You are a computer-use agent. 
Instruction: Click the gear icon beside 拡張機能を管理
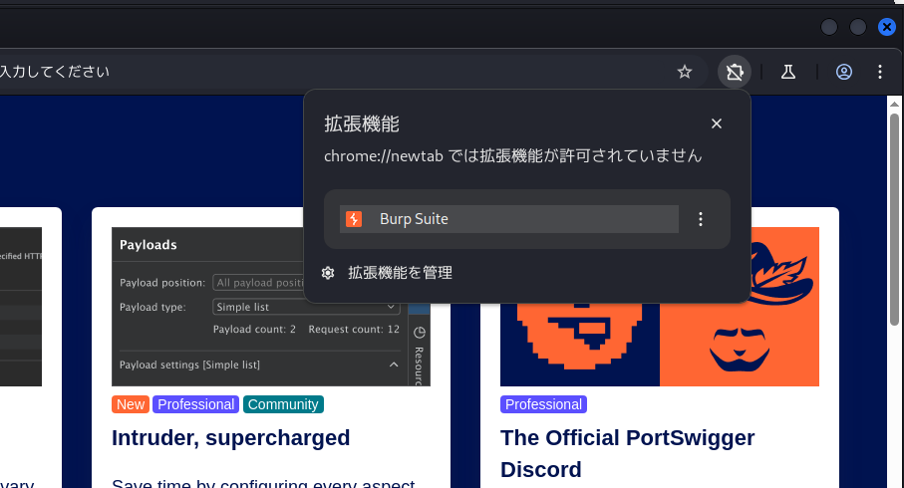[x=328, y=273]
